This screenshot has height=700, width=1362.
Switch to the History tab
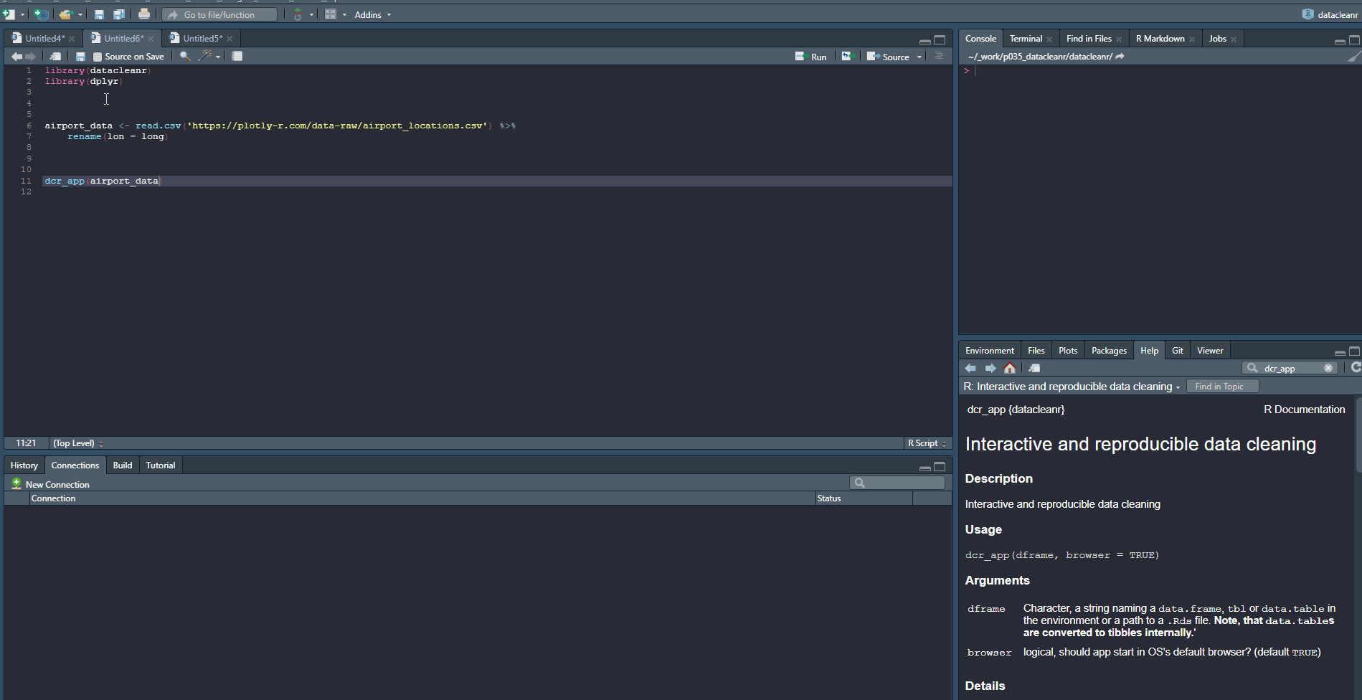tap(24, 465)
